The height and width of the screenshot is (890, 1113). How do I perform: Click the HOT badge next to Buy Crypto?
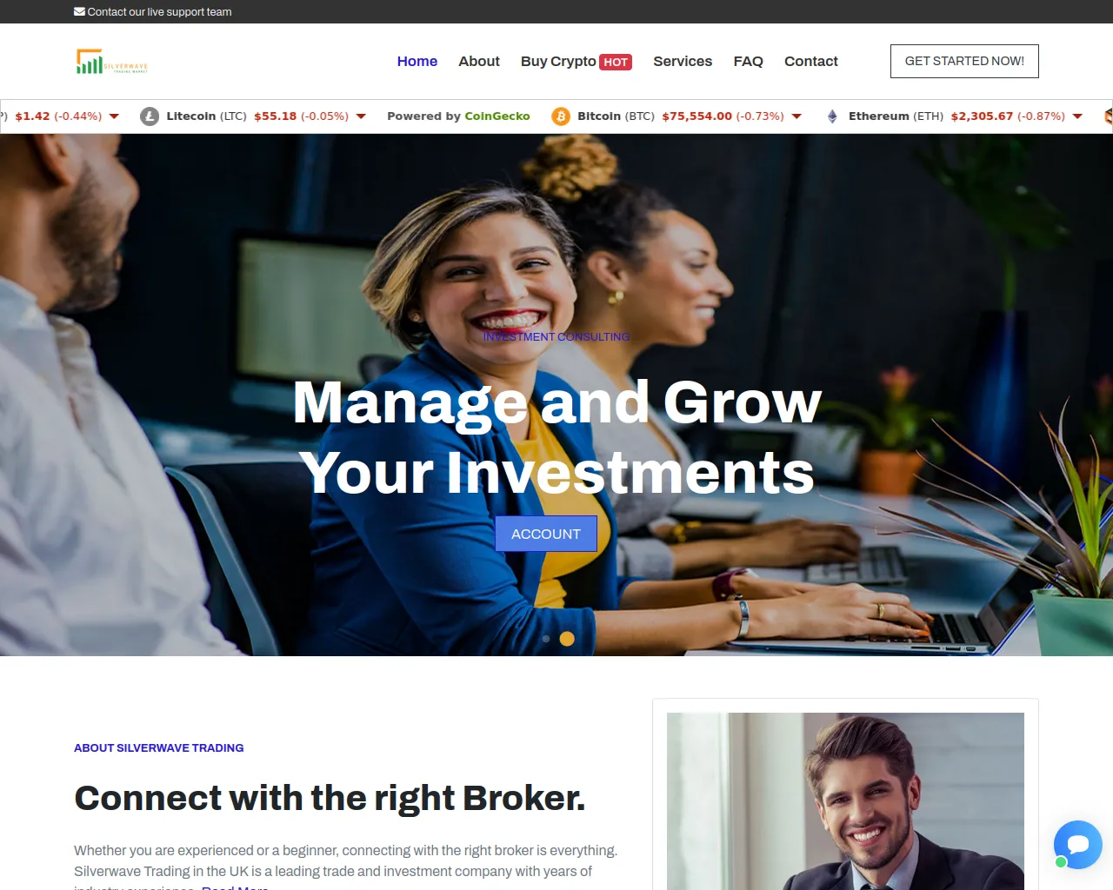(x=616, y=63)
